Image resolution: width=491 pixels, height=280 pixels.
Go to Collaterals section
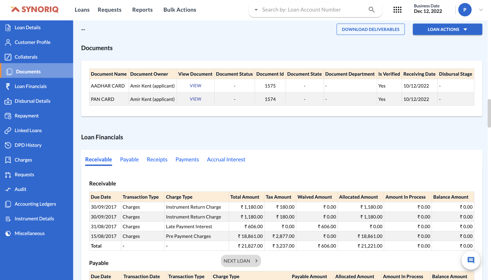pos(26,57)
